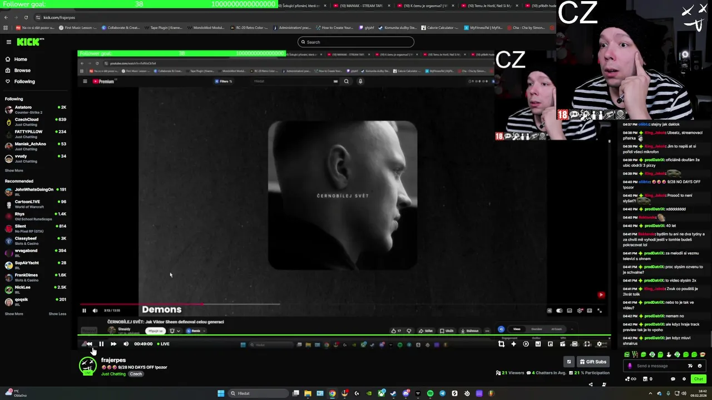Open the sidebar hamburger menu
Image resolution: width=712 pixels, height=400 pixels.
(x=9, y=42)
